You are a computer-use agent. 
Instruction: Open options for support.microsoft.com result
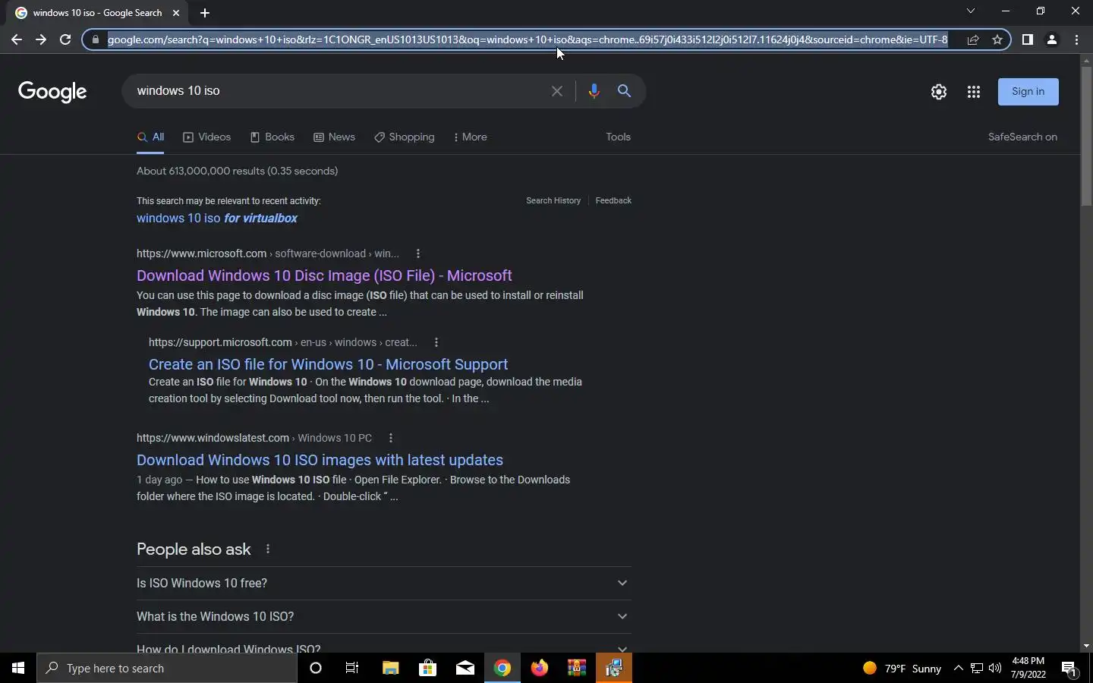point(436,343)
